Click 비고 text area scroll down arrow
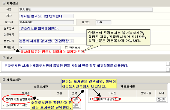 tap(168, 70)
